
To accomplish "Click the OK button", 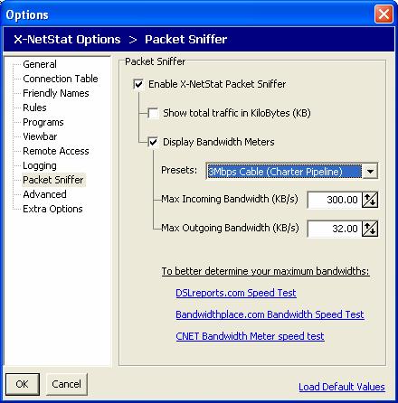I will [23, 384].
